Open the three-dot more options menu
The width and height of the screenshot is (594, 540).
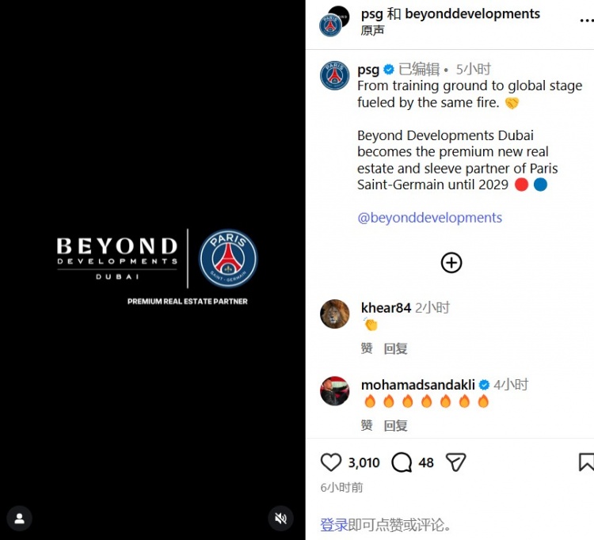coord(587,21)
